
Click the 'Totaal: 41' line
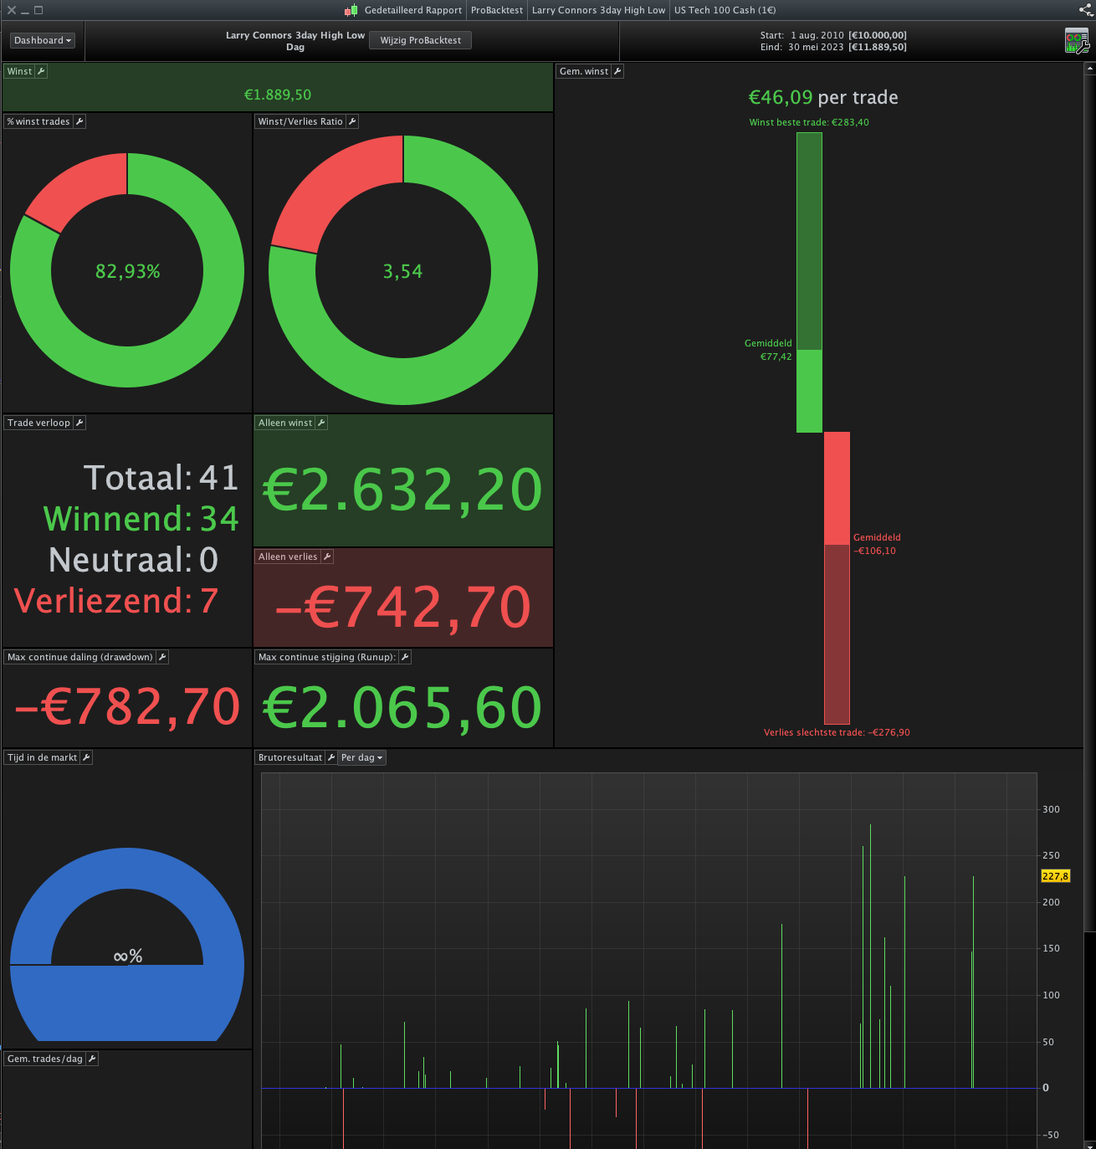point(161,478)
